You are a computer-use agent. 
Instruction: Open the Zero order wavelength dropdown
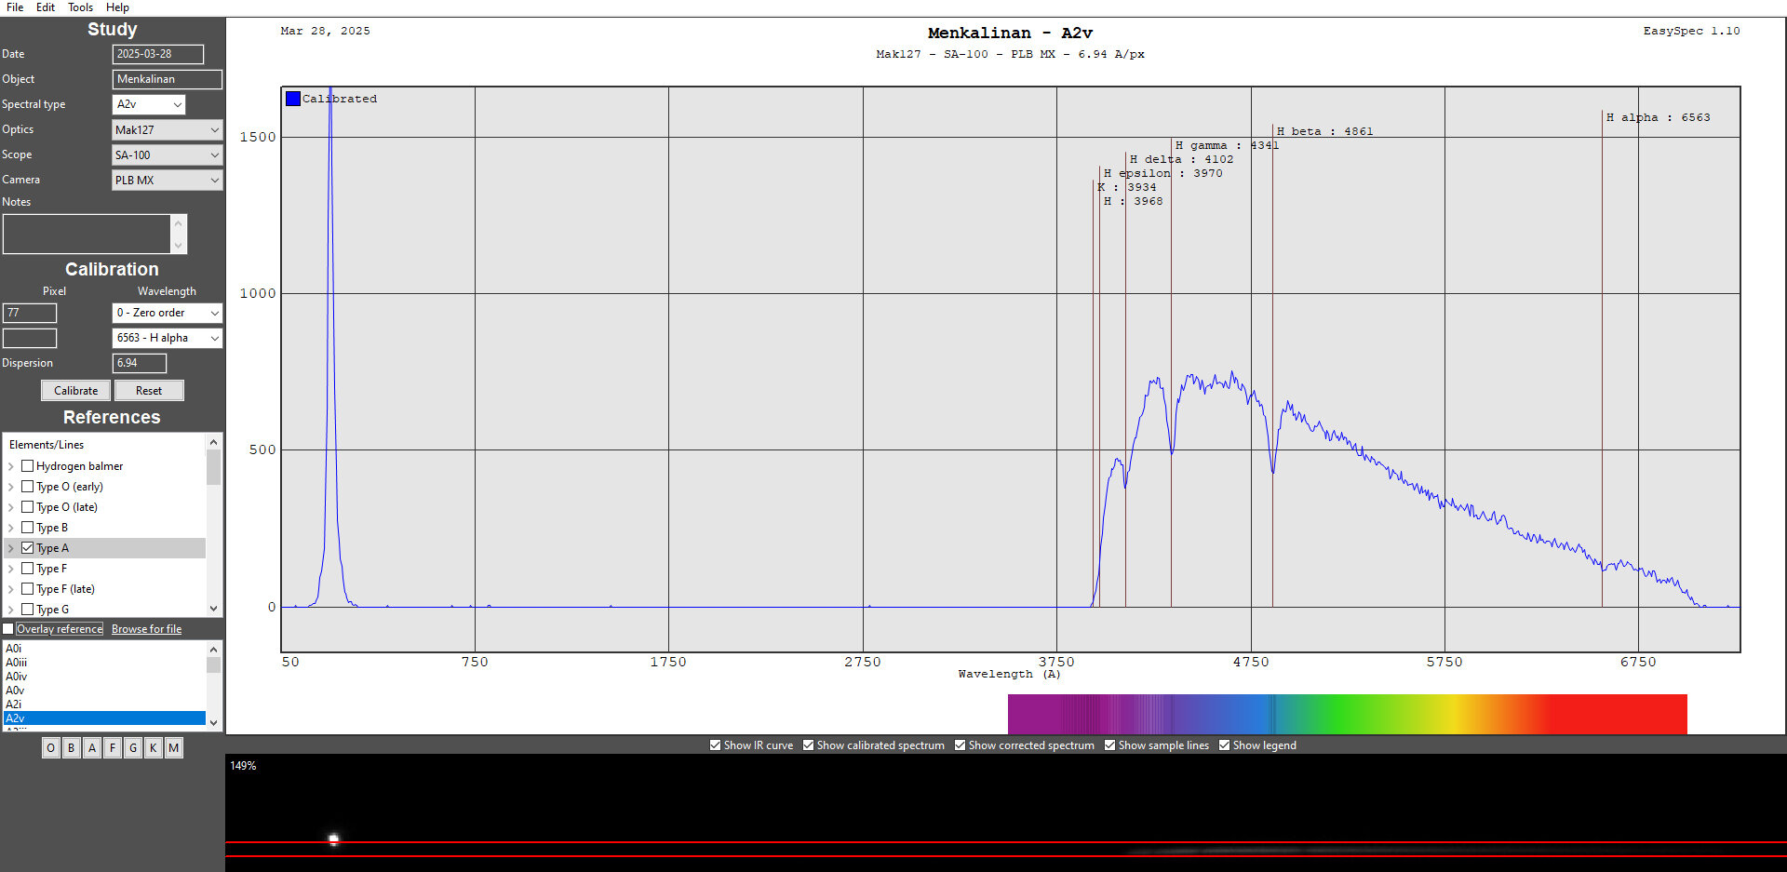pos(168,313)
